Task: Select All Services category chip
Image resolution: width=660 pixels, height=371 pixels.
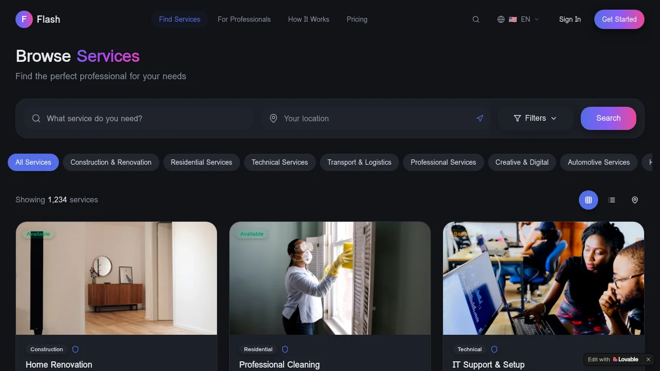Action: point(33,162)
